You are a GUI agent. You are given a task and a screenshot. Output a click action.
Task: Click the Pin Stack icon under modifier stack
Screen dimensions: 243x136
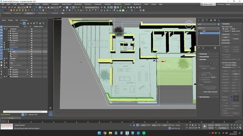pos(199,48)
